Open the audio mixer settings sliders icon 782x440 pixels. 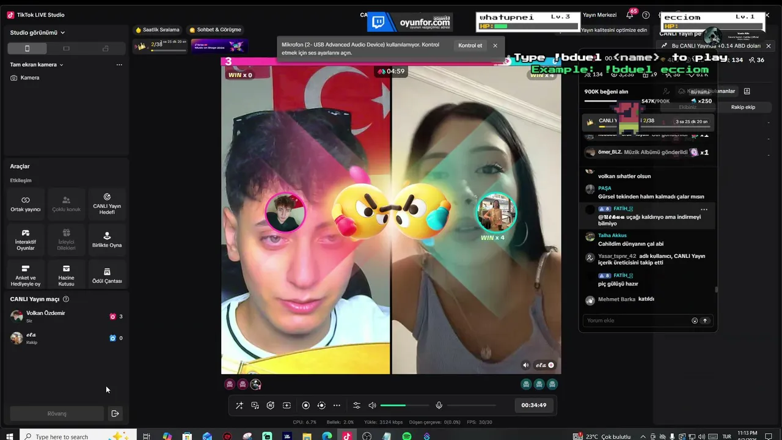click(x=357, y=405)
